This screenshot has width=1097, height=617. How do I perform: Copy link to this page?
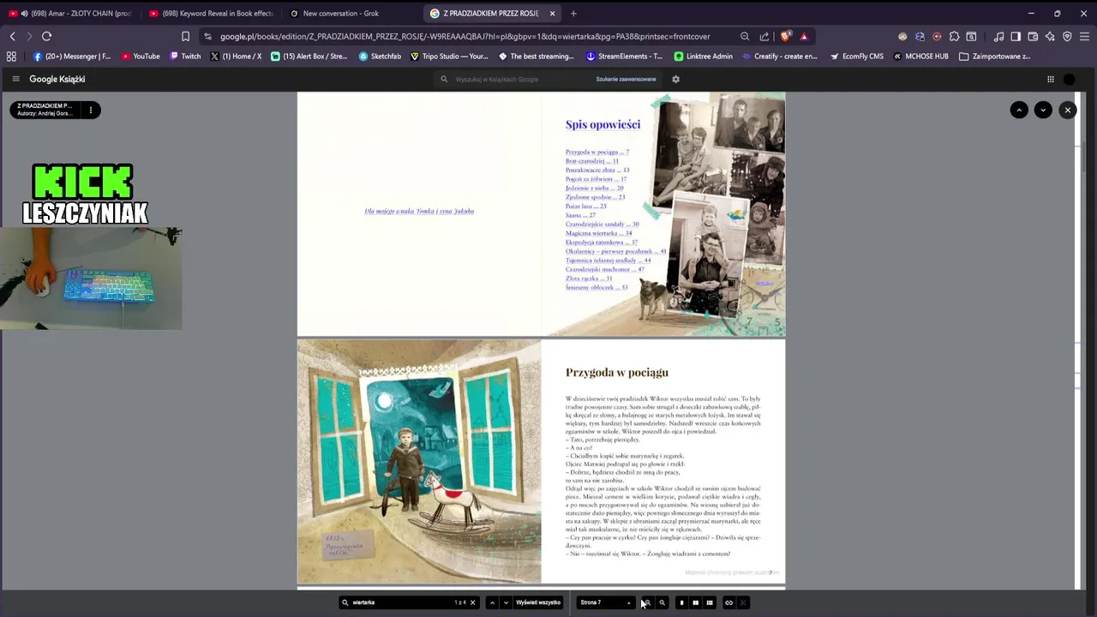tap(728, 602)
